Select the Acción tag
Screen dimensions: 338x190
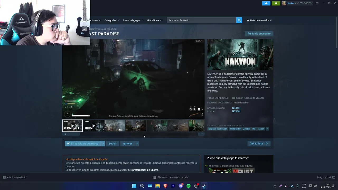pyautogui.click(x=261, y=129)
